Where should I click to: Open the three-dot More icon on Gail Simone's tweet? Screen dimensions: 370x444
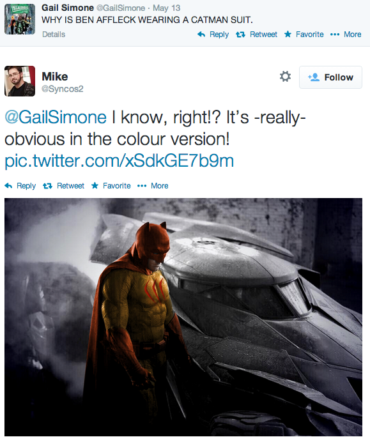point(335,34)
